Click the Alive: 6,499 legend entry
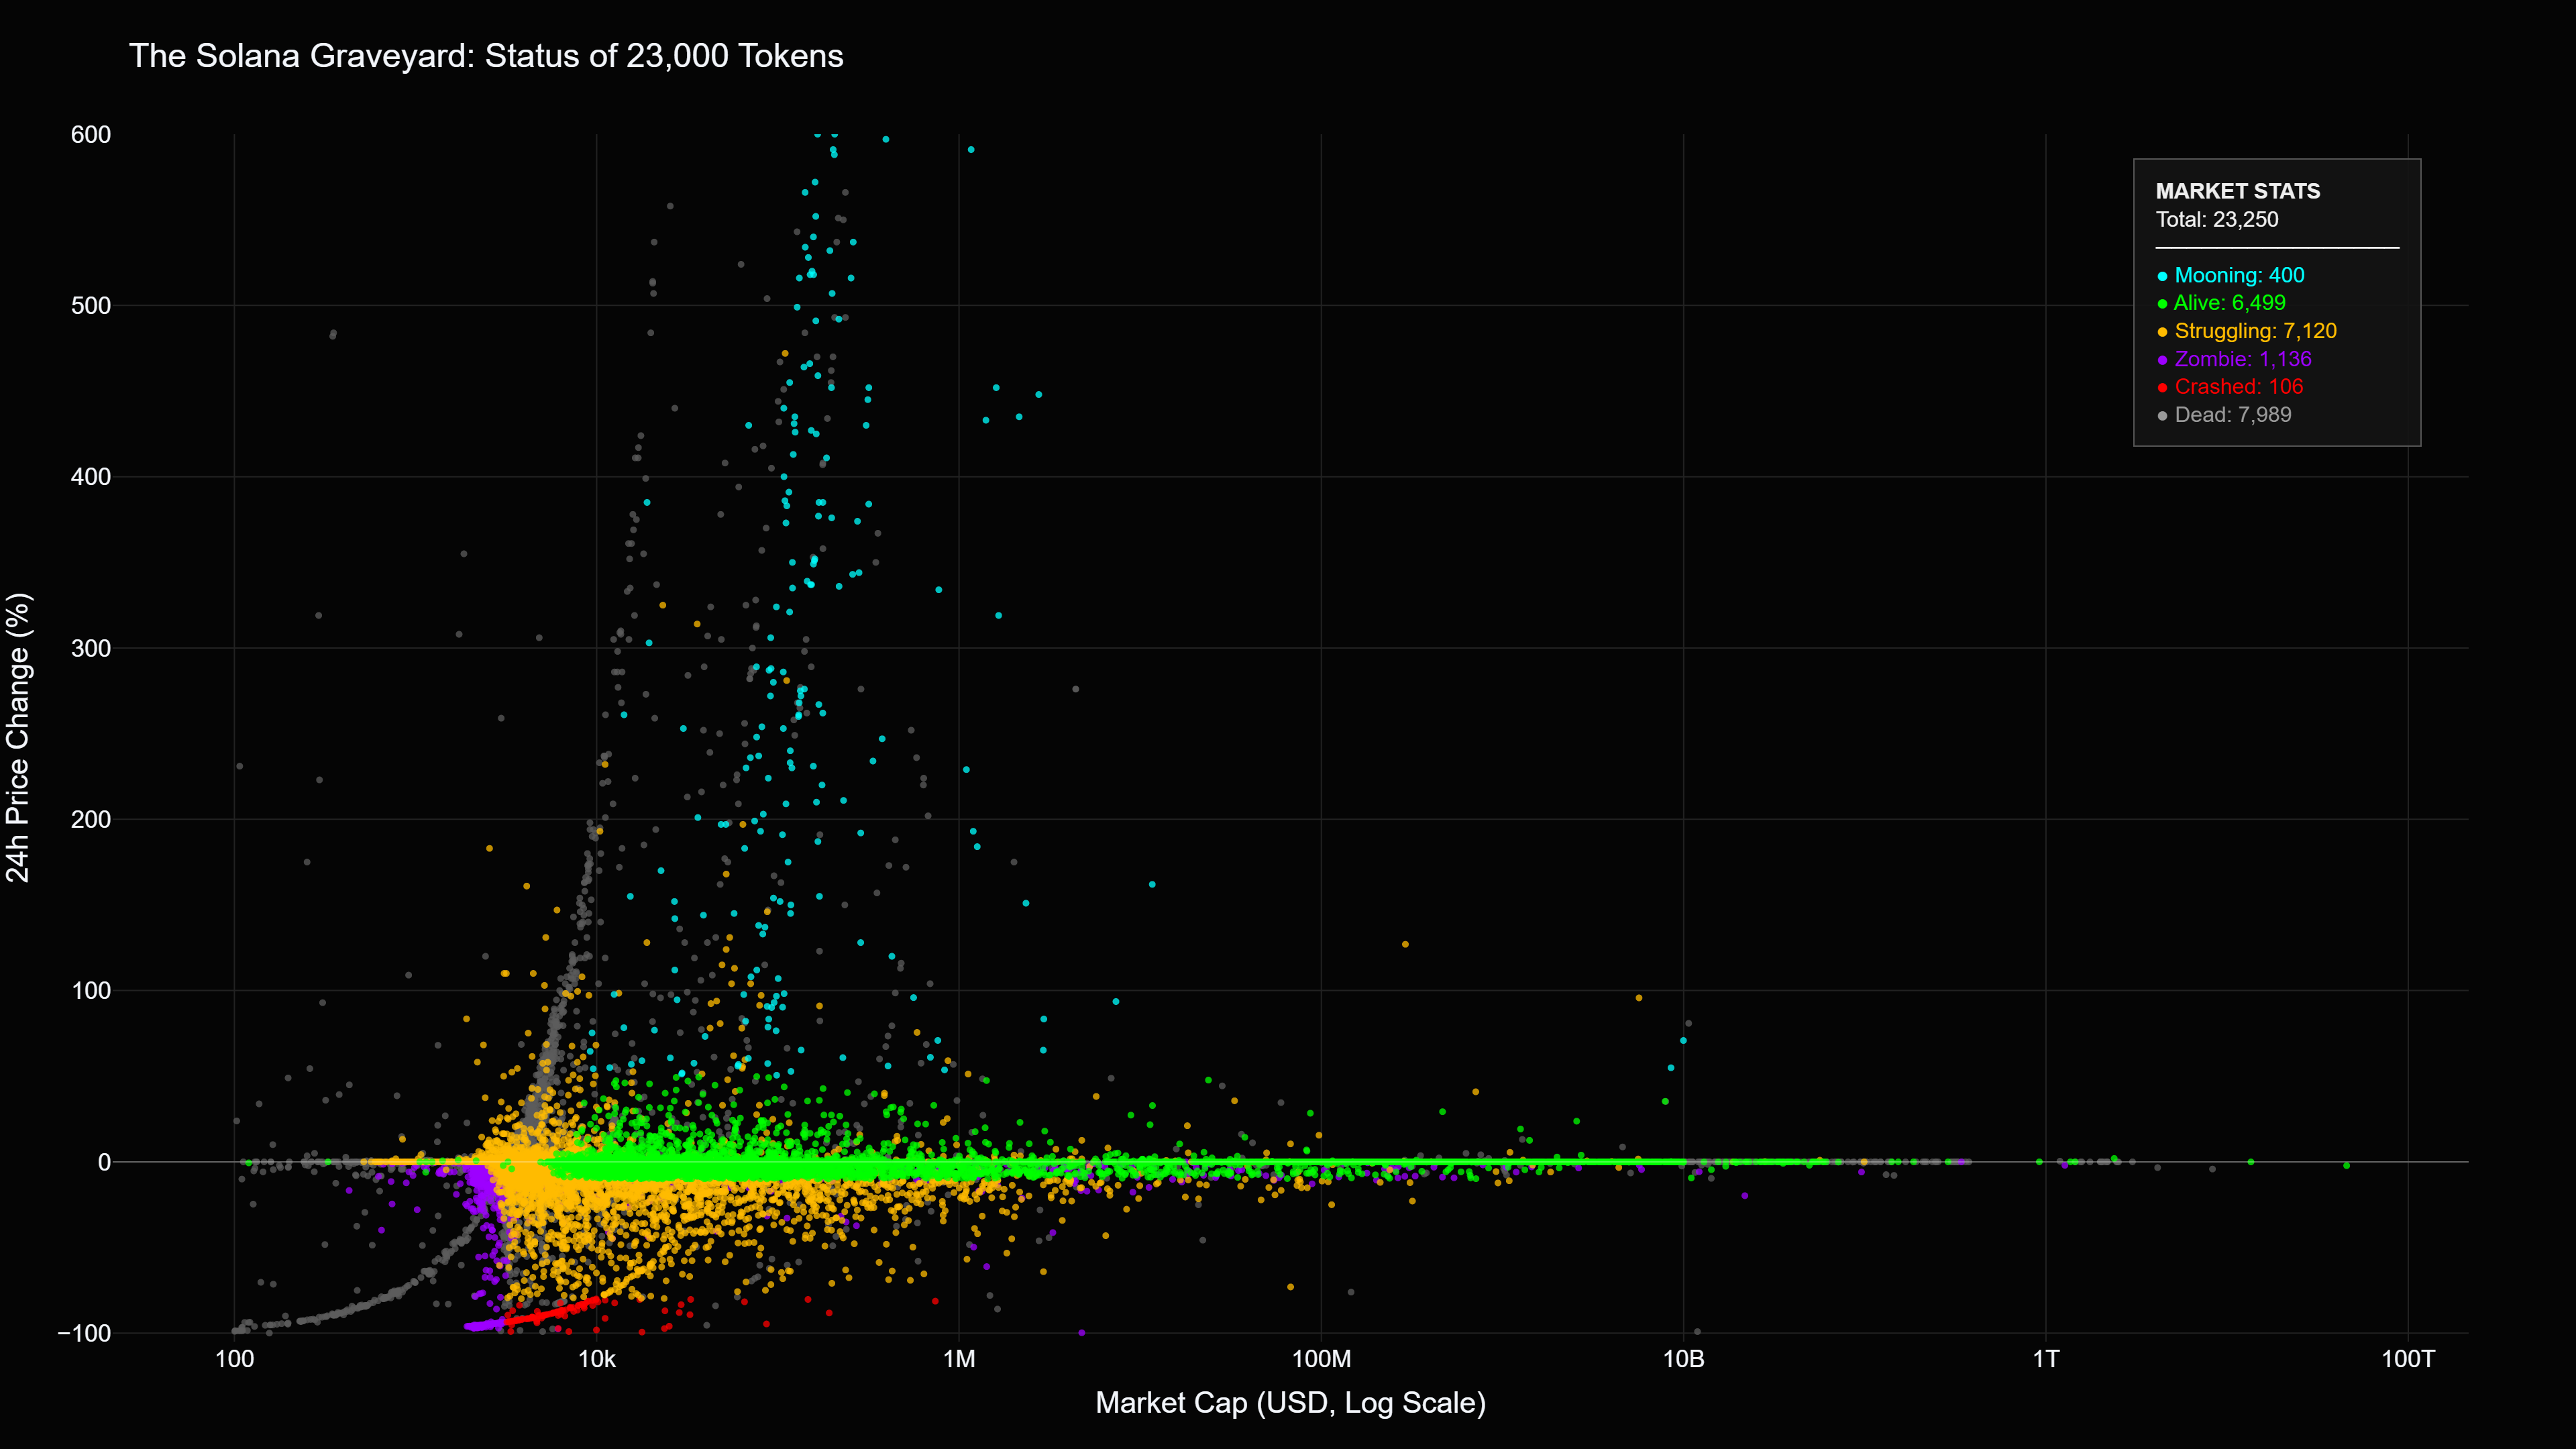The height and width of the screenshot is (1449, 2576). pyautogui.click(x=2230, y=304)
